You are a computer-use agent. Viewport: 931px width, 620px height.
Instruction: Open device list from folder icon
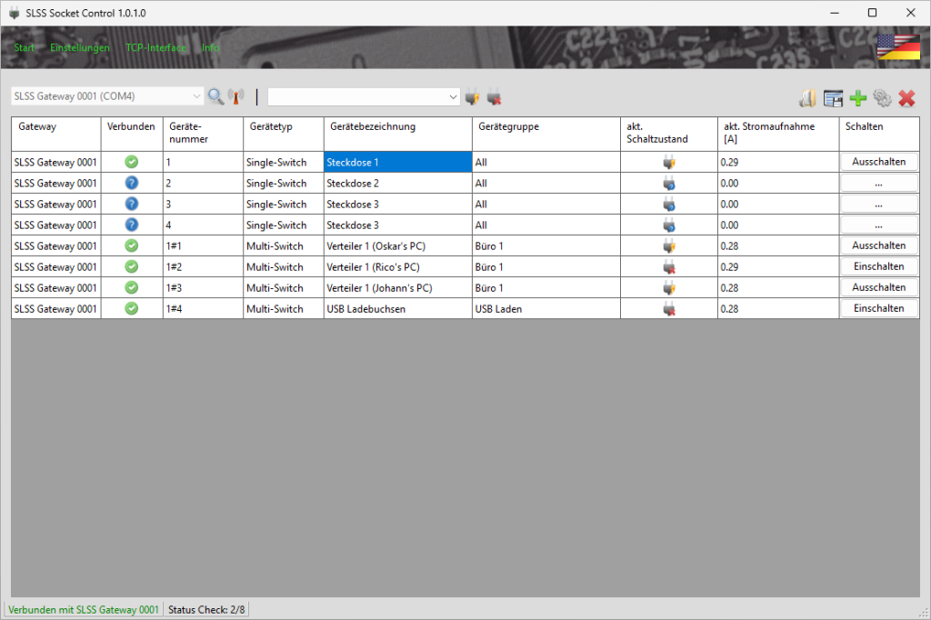(x=807, y=98)
